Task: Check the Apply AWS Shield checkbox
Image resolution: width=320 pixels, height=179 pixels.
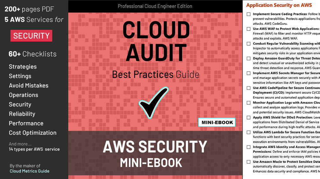Action: pyautogui.click(x=249, y=118)
